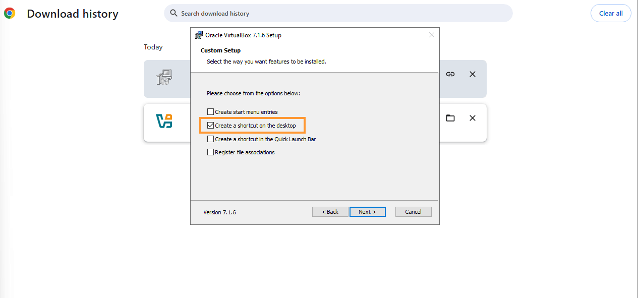Viewport: 638px width, 298px height.
Task: Copy download link via chain icon
Action: (x=450, y=74)
